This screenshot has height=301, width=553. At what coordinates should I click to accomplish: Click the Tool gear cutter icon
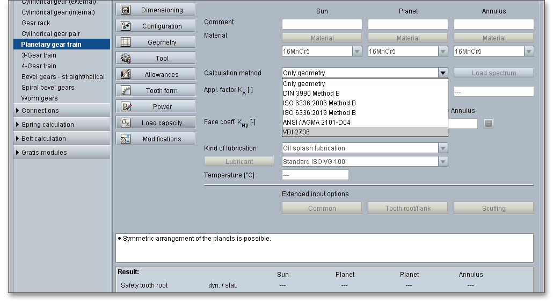coord(126,58)
